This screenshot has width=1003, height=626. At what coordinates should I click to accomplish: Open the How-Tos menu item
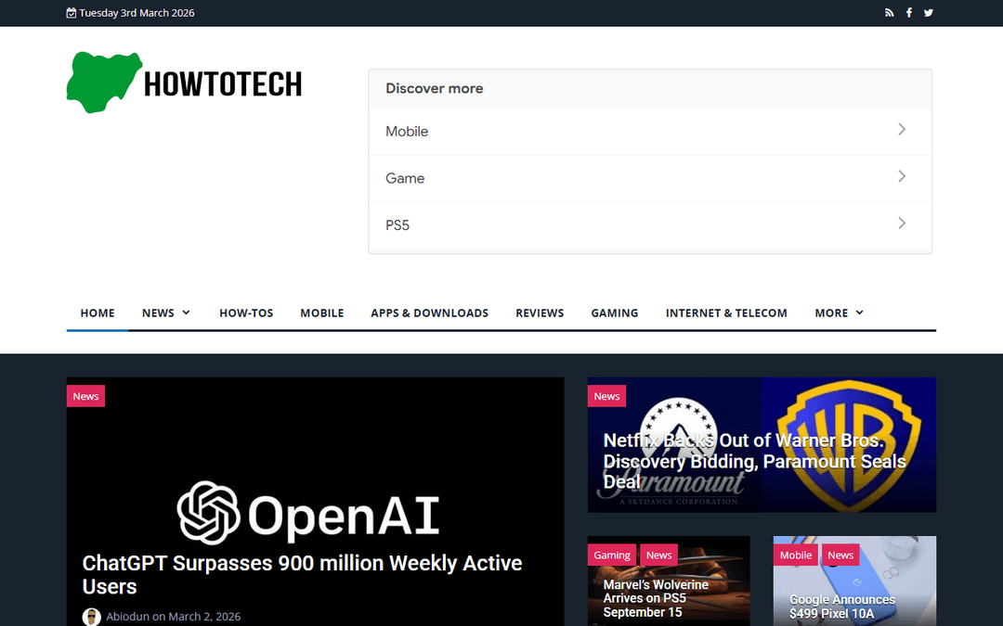pos(246,313)
